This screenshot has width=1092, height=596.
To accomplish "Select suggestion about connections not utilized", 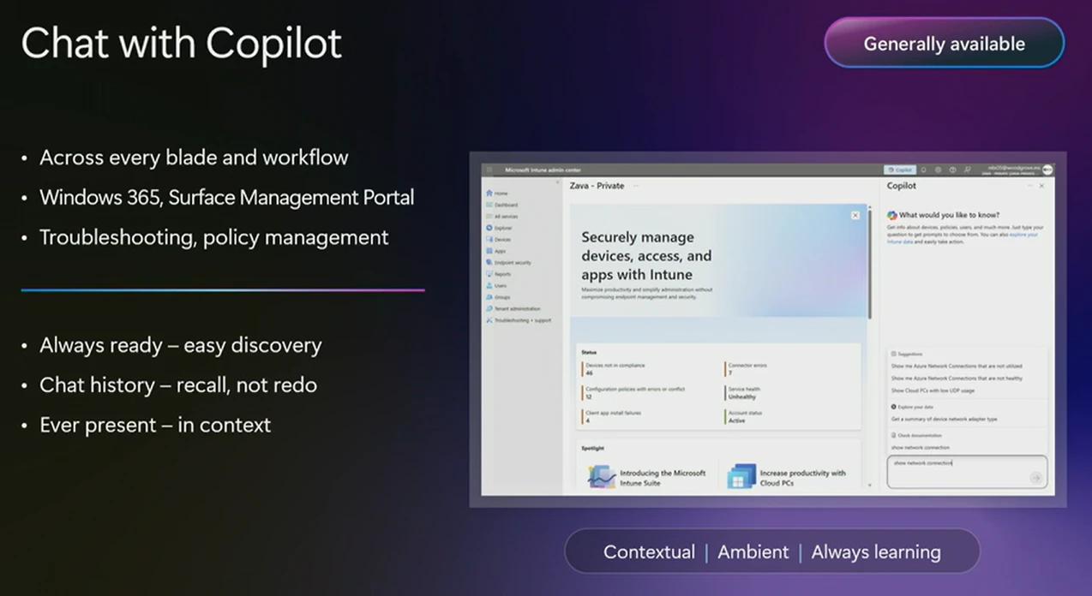I will pos(955,366).
